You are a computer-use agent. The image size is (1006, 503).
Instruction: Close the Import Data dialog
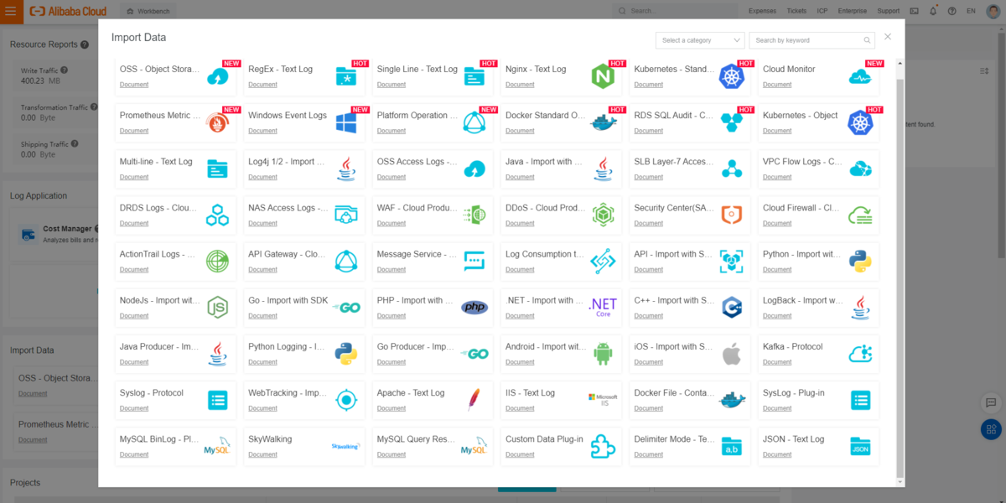[x=888, y=37]
